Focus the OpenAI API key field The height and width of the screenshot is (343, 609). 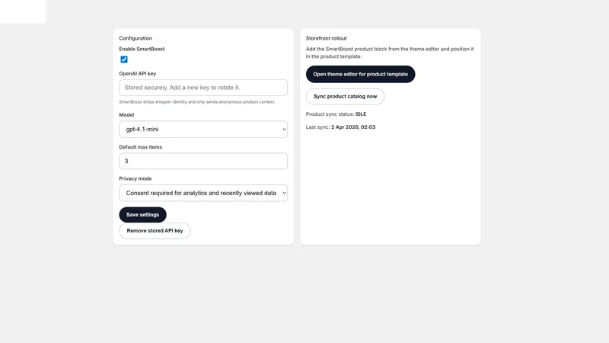point(203,88)
